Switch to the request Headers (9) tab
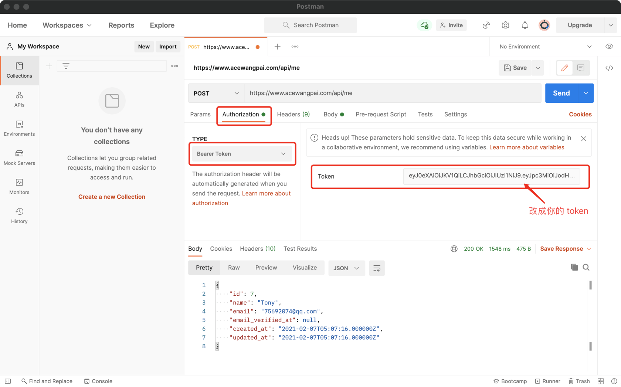This screenshot has height=387, width=621. point(293,114)
